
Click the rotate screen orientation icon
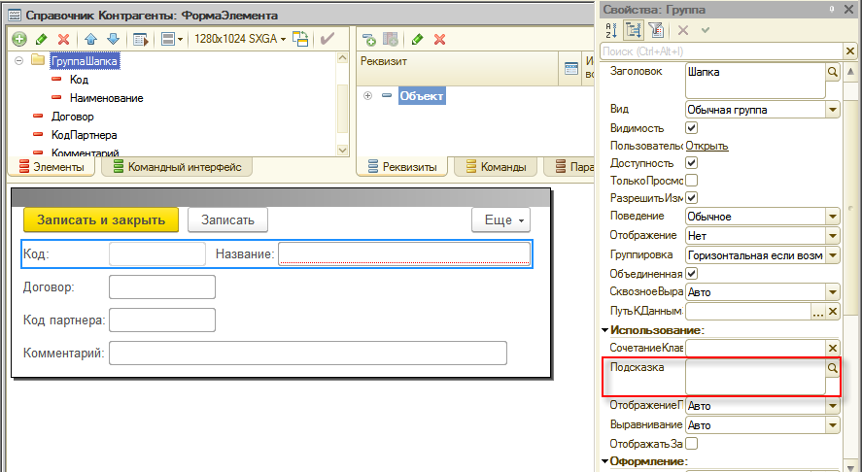click(300, 39)
